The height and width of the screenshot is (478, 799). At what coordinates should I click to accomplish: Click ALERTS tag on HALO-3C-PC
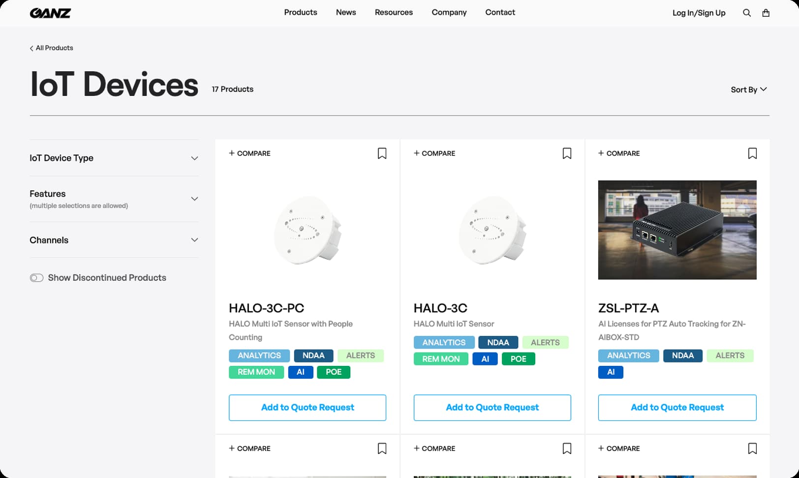coord(360,356)
